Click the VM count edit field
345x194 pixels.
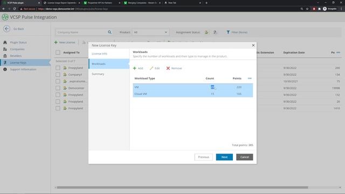click(x=212, y=87)
